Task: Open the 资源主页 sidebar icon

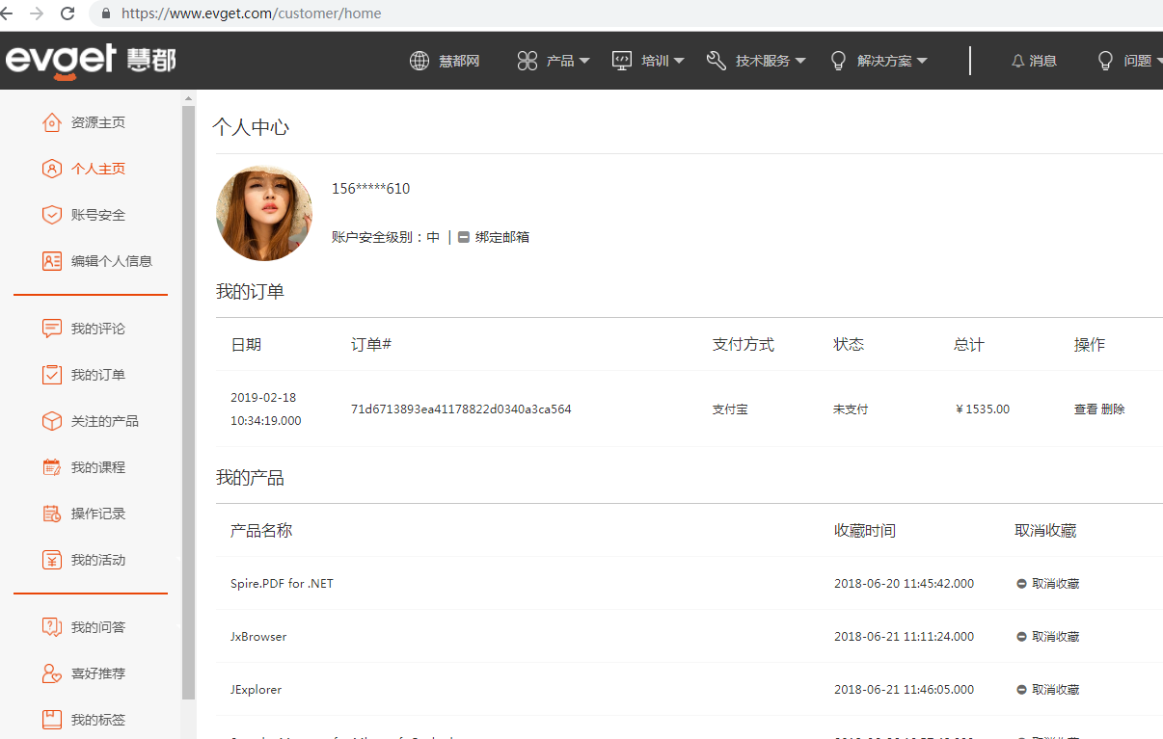Action: click(x=52, y=121)
